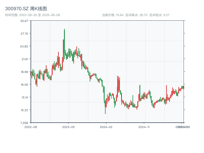
Task: Select the 7.298 bottom y-axis label
Action: pyautogui.click(x=24, y=123)
